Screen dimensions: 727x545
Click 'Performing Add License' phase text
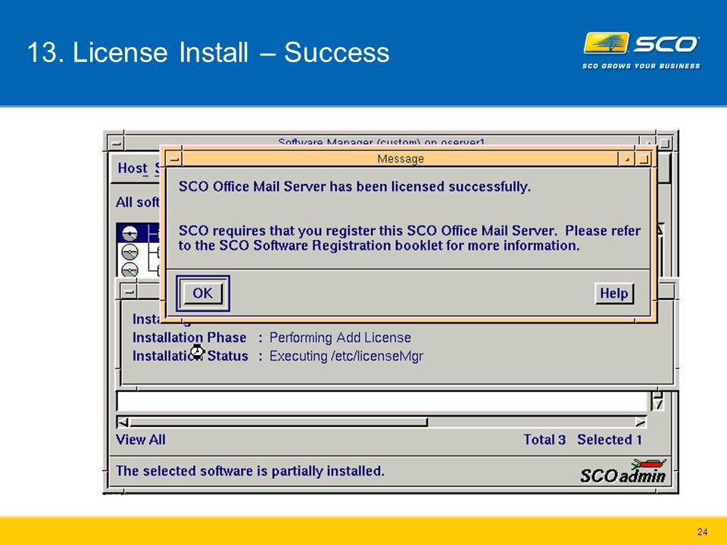coord(340,338)
